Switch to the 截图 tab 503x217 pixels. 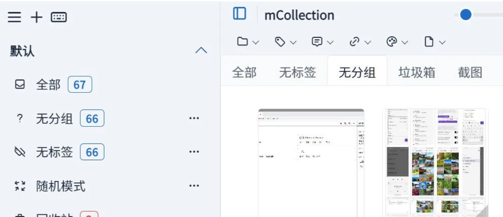(470, 72)
